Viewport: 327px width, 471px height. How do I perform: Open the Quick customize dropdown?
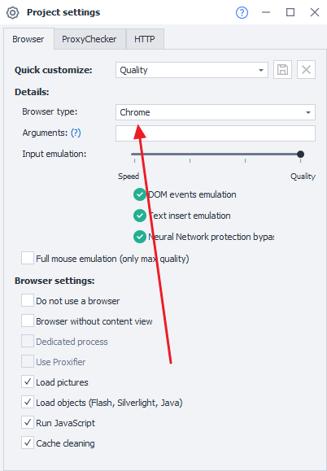[192, 70]
